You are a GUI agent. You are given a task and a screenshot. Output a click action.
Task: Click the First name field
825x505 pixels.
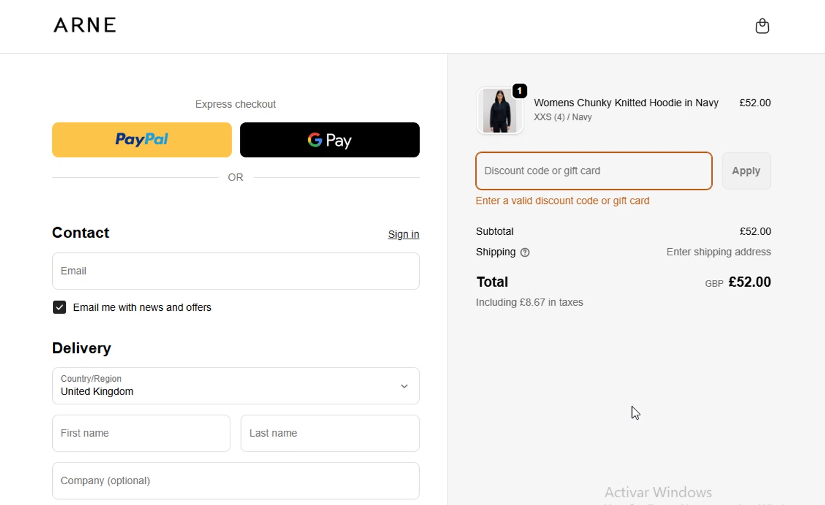141,433
